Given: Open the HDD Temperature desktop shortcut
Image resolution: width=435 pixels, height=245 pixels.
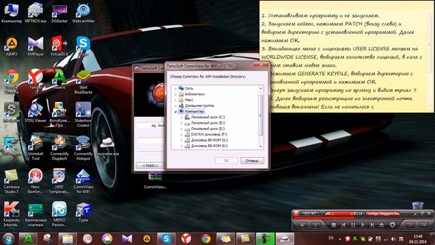Looking at the screenshot, I should click(59, 181).
